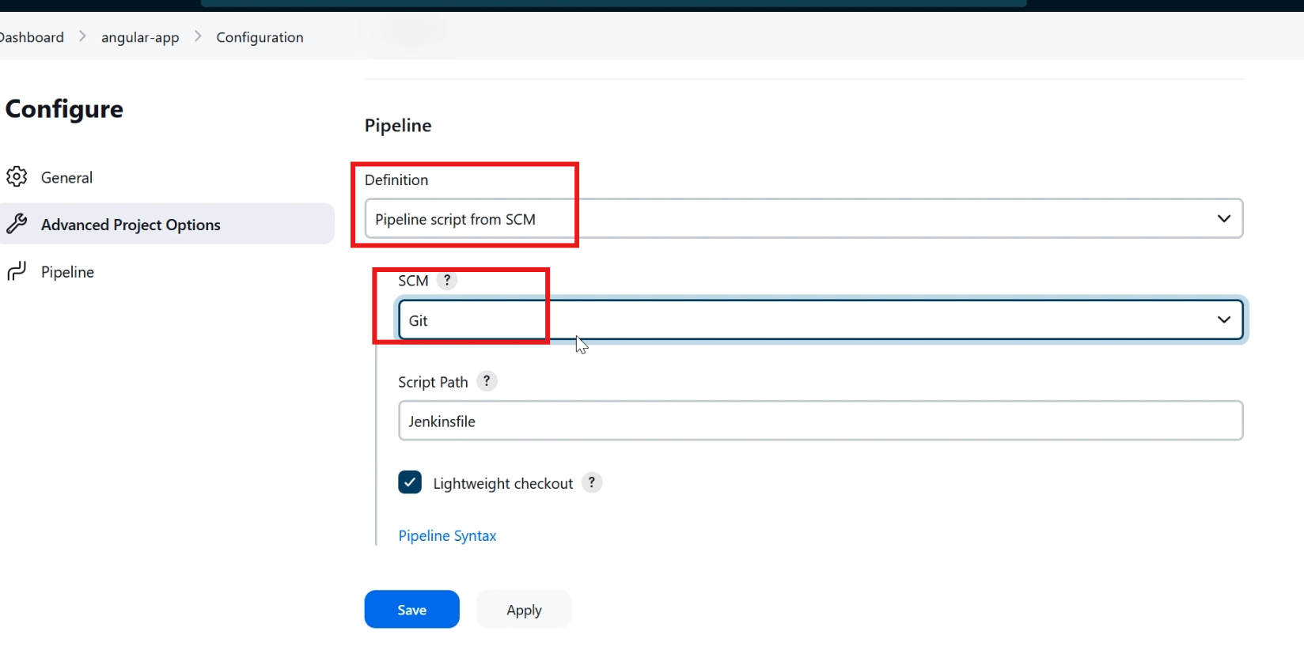1304x669 pixels.
Task: Navigate to angular-app breadcrumb
Action: point(140,37)
